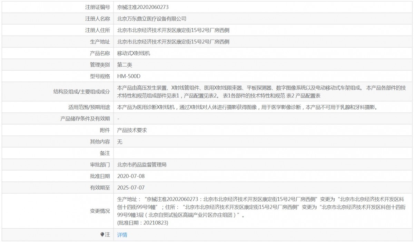
Task: Select the 其他内容 label
Action: [100, 141]
